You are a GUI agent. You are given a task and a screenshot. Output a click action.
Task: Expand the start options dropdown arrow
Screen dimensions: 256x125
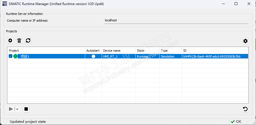tap(17, 109)
